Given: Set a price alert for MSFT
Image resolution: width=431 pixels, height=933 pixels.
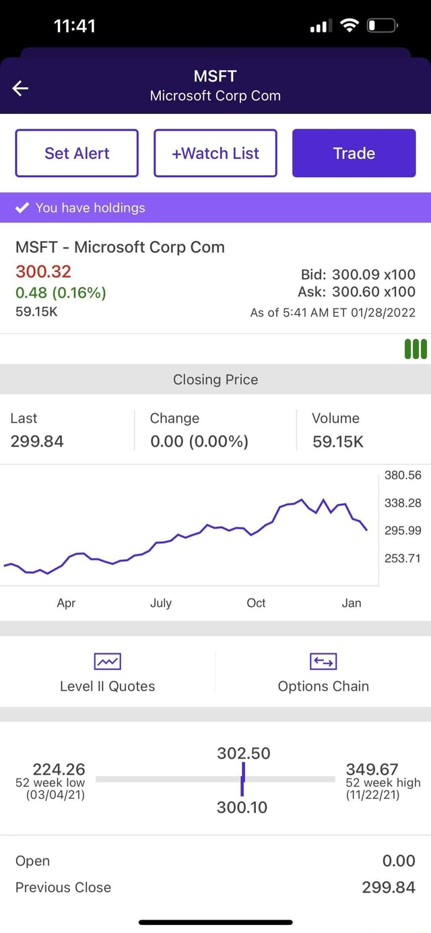Looking at the screenshot, I should click(x=76, y=153).
